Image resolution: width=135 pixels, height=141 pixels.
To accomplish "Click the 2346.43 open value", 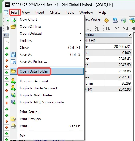I will point(125,59).
